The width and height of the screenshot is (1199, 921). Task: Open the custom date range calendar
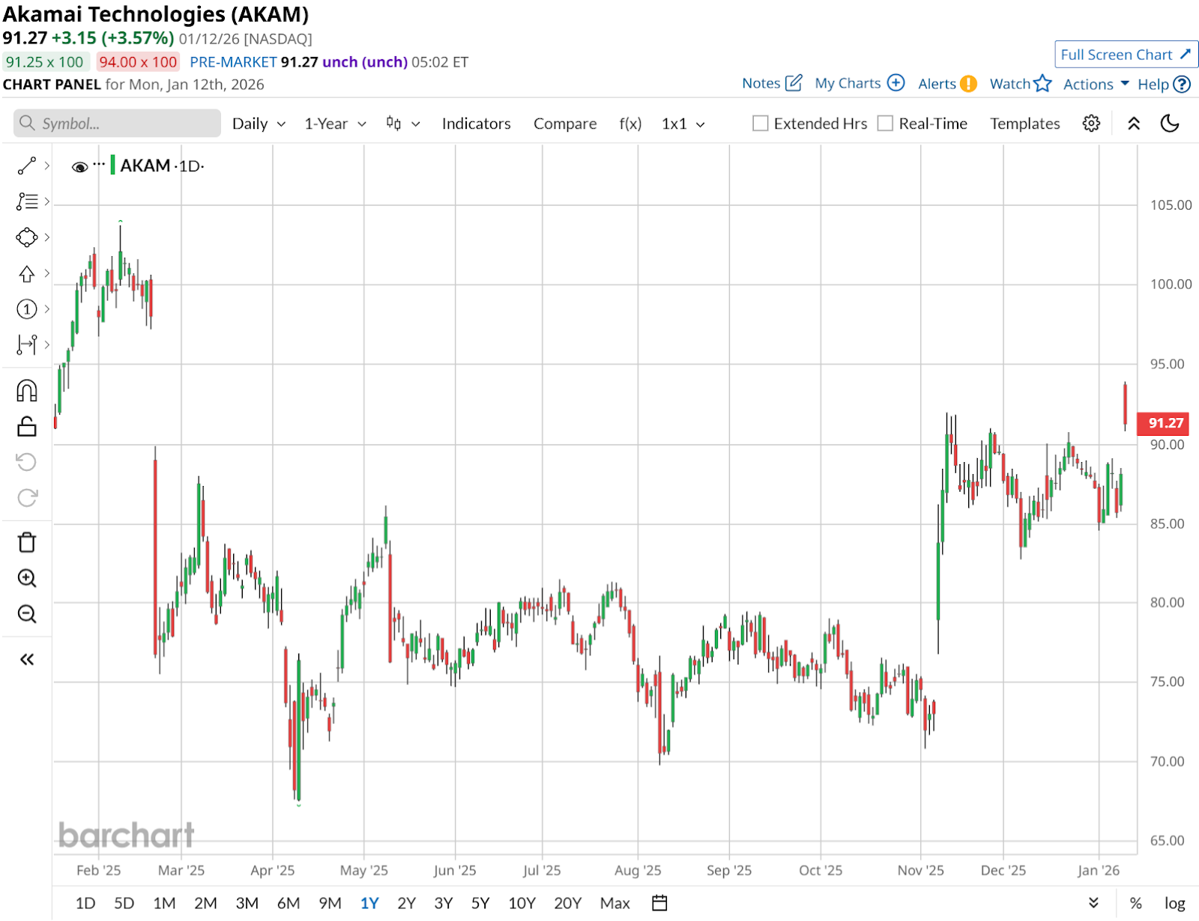coord(659,903)
